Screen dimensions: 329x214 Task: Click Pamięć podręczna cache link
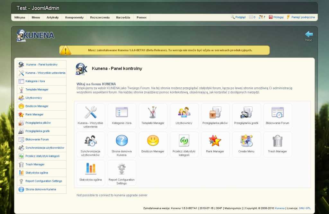pyautogui.click(x=301, y=17)
